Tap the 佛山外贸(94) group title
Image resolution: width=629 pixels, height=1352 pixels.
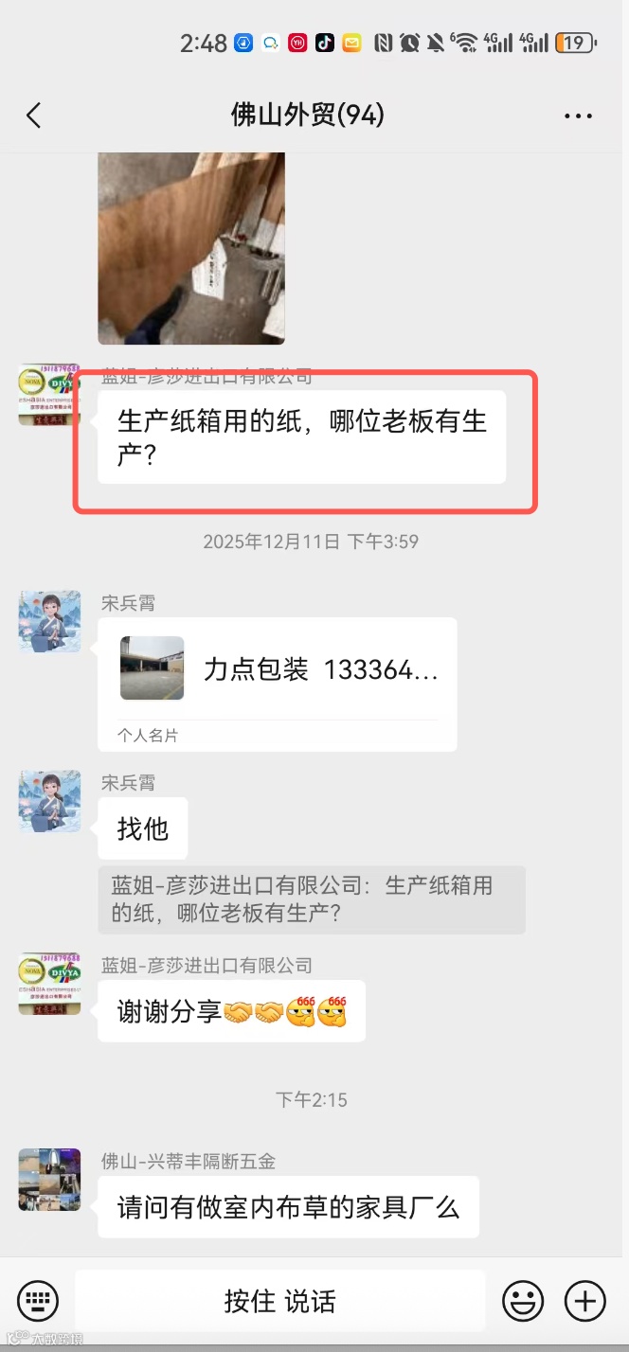[x=308, y=116]
